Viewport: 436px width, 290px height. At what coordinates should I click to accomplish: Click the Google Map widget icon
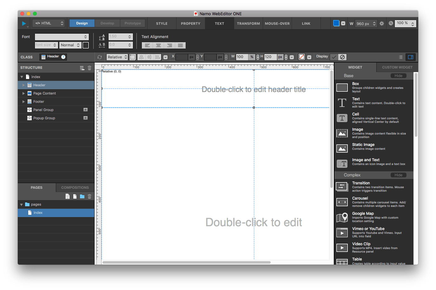click(x=342, y=218)
